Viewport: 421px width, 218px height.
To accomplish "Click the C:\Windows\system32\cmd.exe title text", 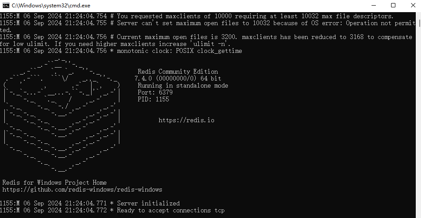I will [51, 5].
